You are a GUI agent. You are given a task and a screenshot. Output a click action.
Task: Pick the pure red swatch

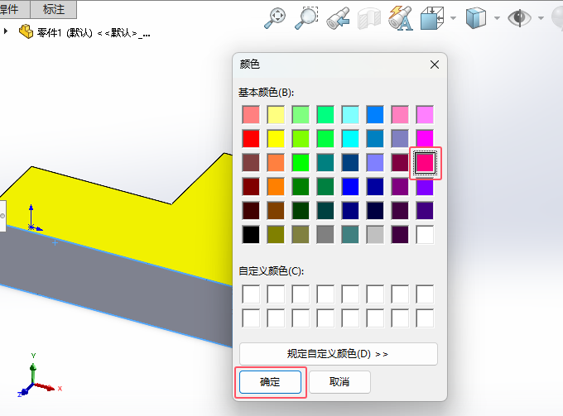coord(251,138)
